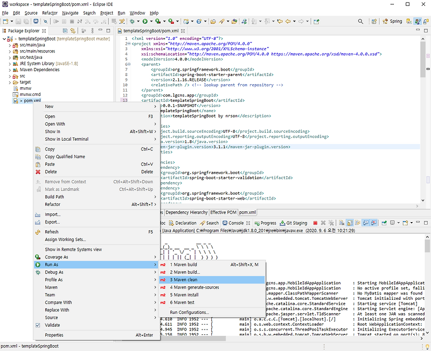This screenshot has height=351, width=431.
Task: Toggle Show Console on Standard Error
Action: (x=374, y=223)
